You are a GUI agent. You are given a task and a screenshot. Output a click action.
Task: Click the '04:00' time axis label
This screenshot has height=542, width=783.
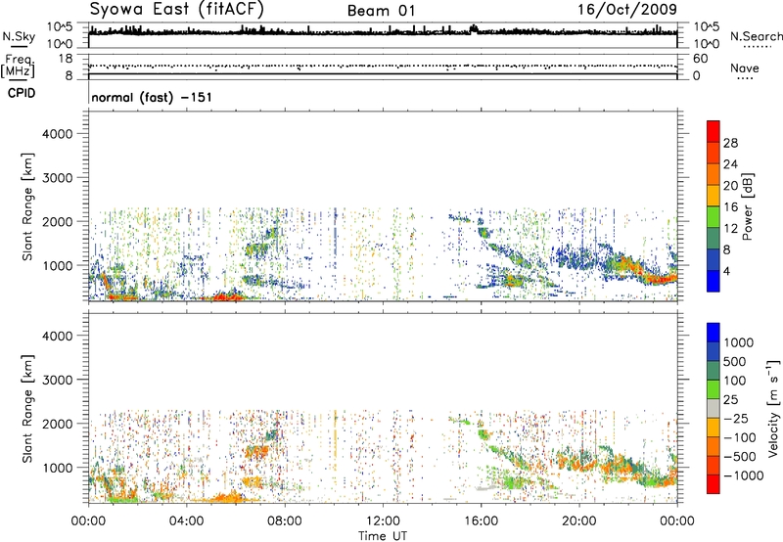(187, 521)
